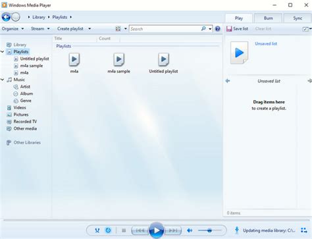Screen dimensions: 312x239
Task: Click Create playlist
Action: click(70, 29)
